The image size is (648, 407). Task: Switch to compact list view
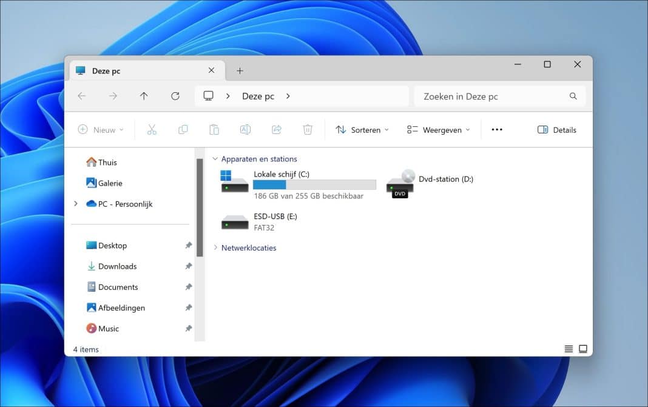pos(568,349)
